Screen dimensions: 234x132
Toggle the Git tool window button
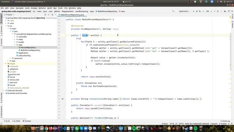click(x=7, y=121)
